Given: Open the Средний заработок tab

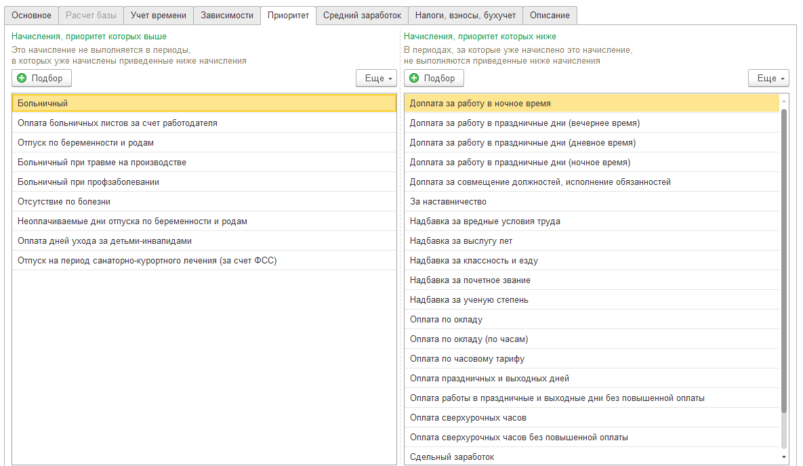Looking at the screenshot, I should point(362,15).
